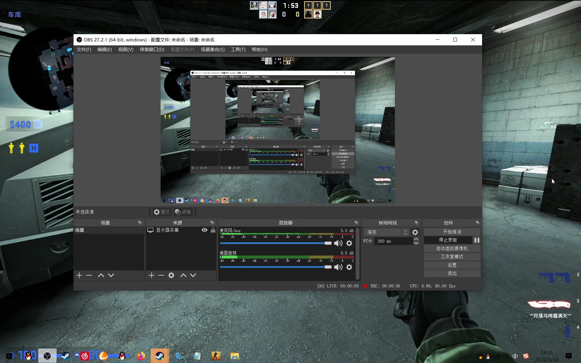Open the 帮助(H) menu
Screen dimensions: 581x363
pos(260,50)
